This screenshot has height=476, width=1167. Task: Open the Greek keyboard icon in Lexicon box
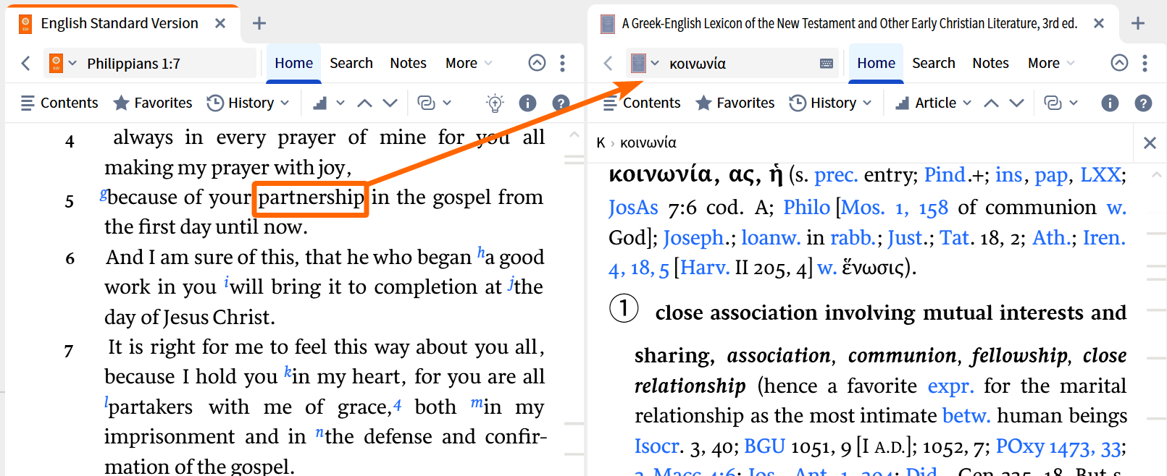point(827,64)
